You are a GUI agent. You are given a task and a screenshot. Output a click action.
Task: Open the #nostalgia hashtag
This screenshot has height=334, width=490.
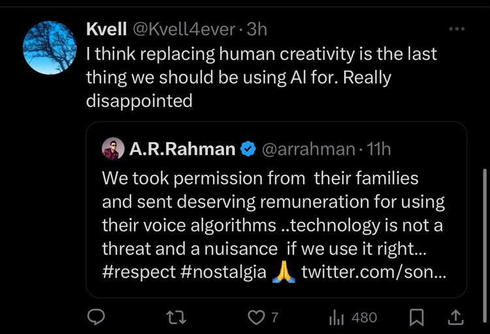pyautogui.click(x=223, y=271)
